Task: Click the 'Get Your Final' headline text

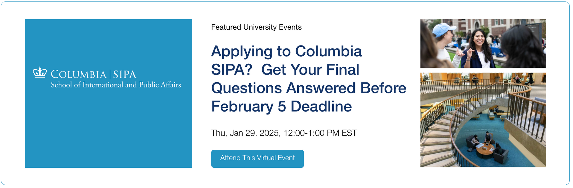Action: 310,70
